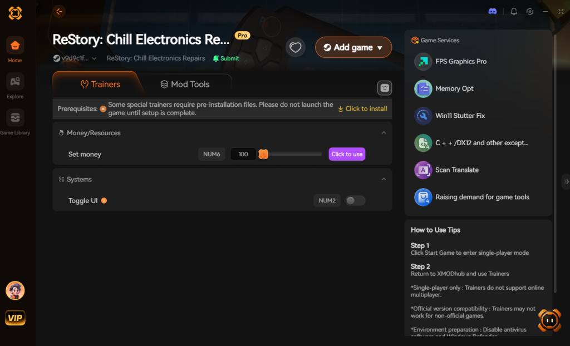
Task: Click the Click to install link
Action: (362, 108)
